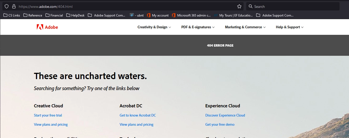349x138 pixels.
Task: Open Microsoft 365 admin center bookmark
Action: [191, 15]
